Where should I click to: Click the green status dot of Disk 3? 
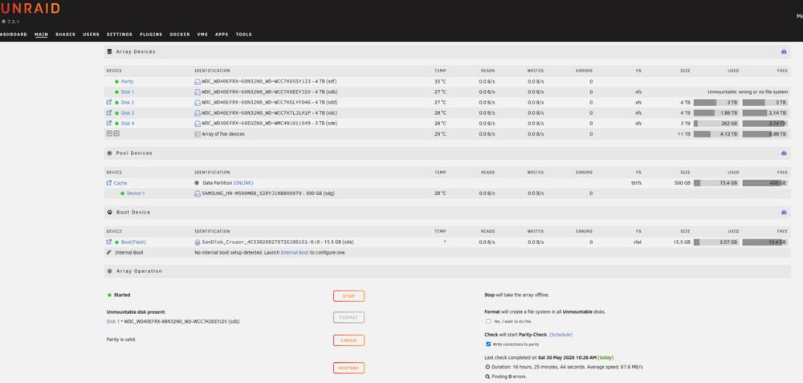click(116, 113)
